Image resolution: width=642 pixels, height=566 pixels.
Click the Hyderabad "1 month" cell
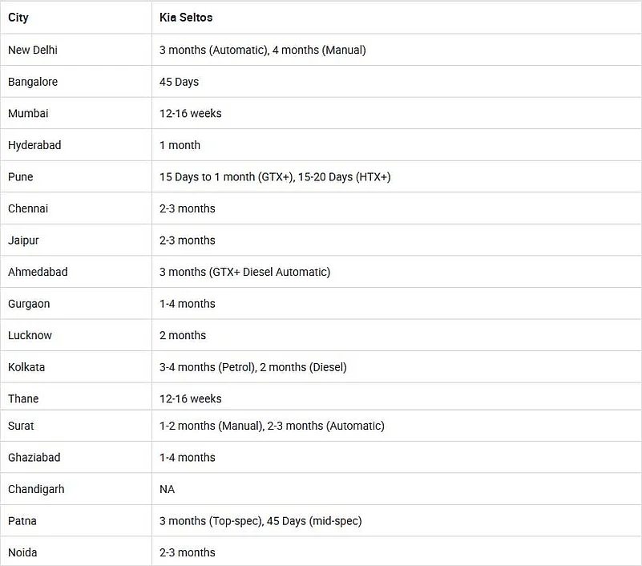(x=180, y=145)
